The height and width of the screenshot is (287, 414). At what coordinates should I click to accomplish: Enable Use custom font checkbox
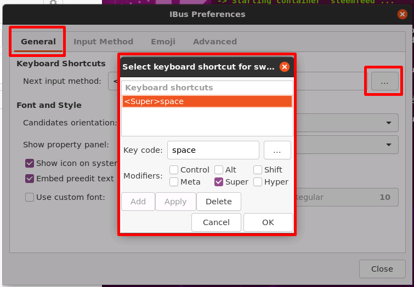point(30,197)
